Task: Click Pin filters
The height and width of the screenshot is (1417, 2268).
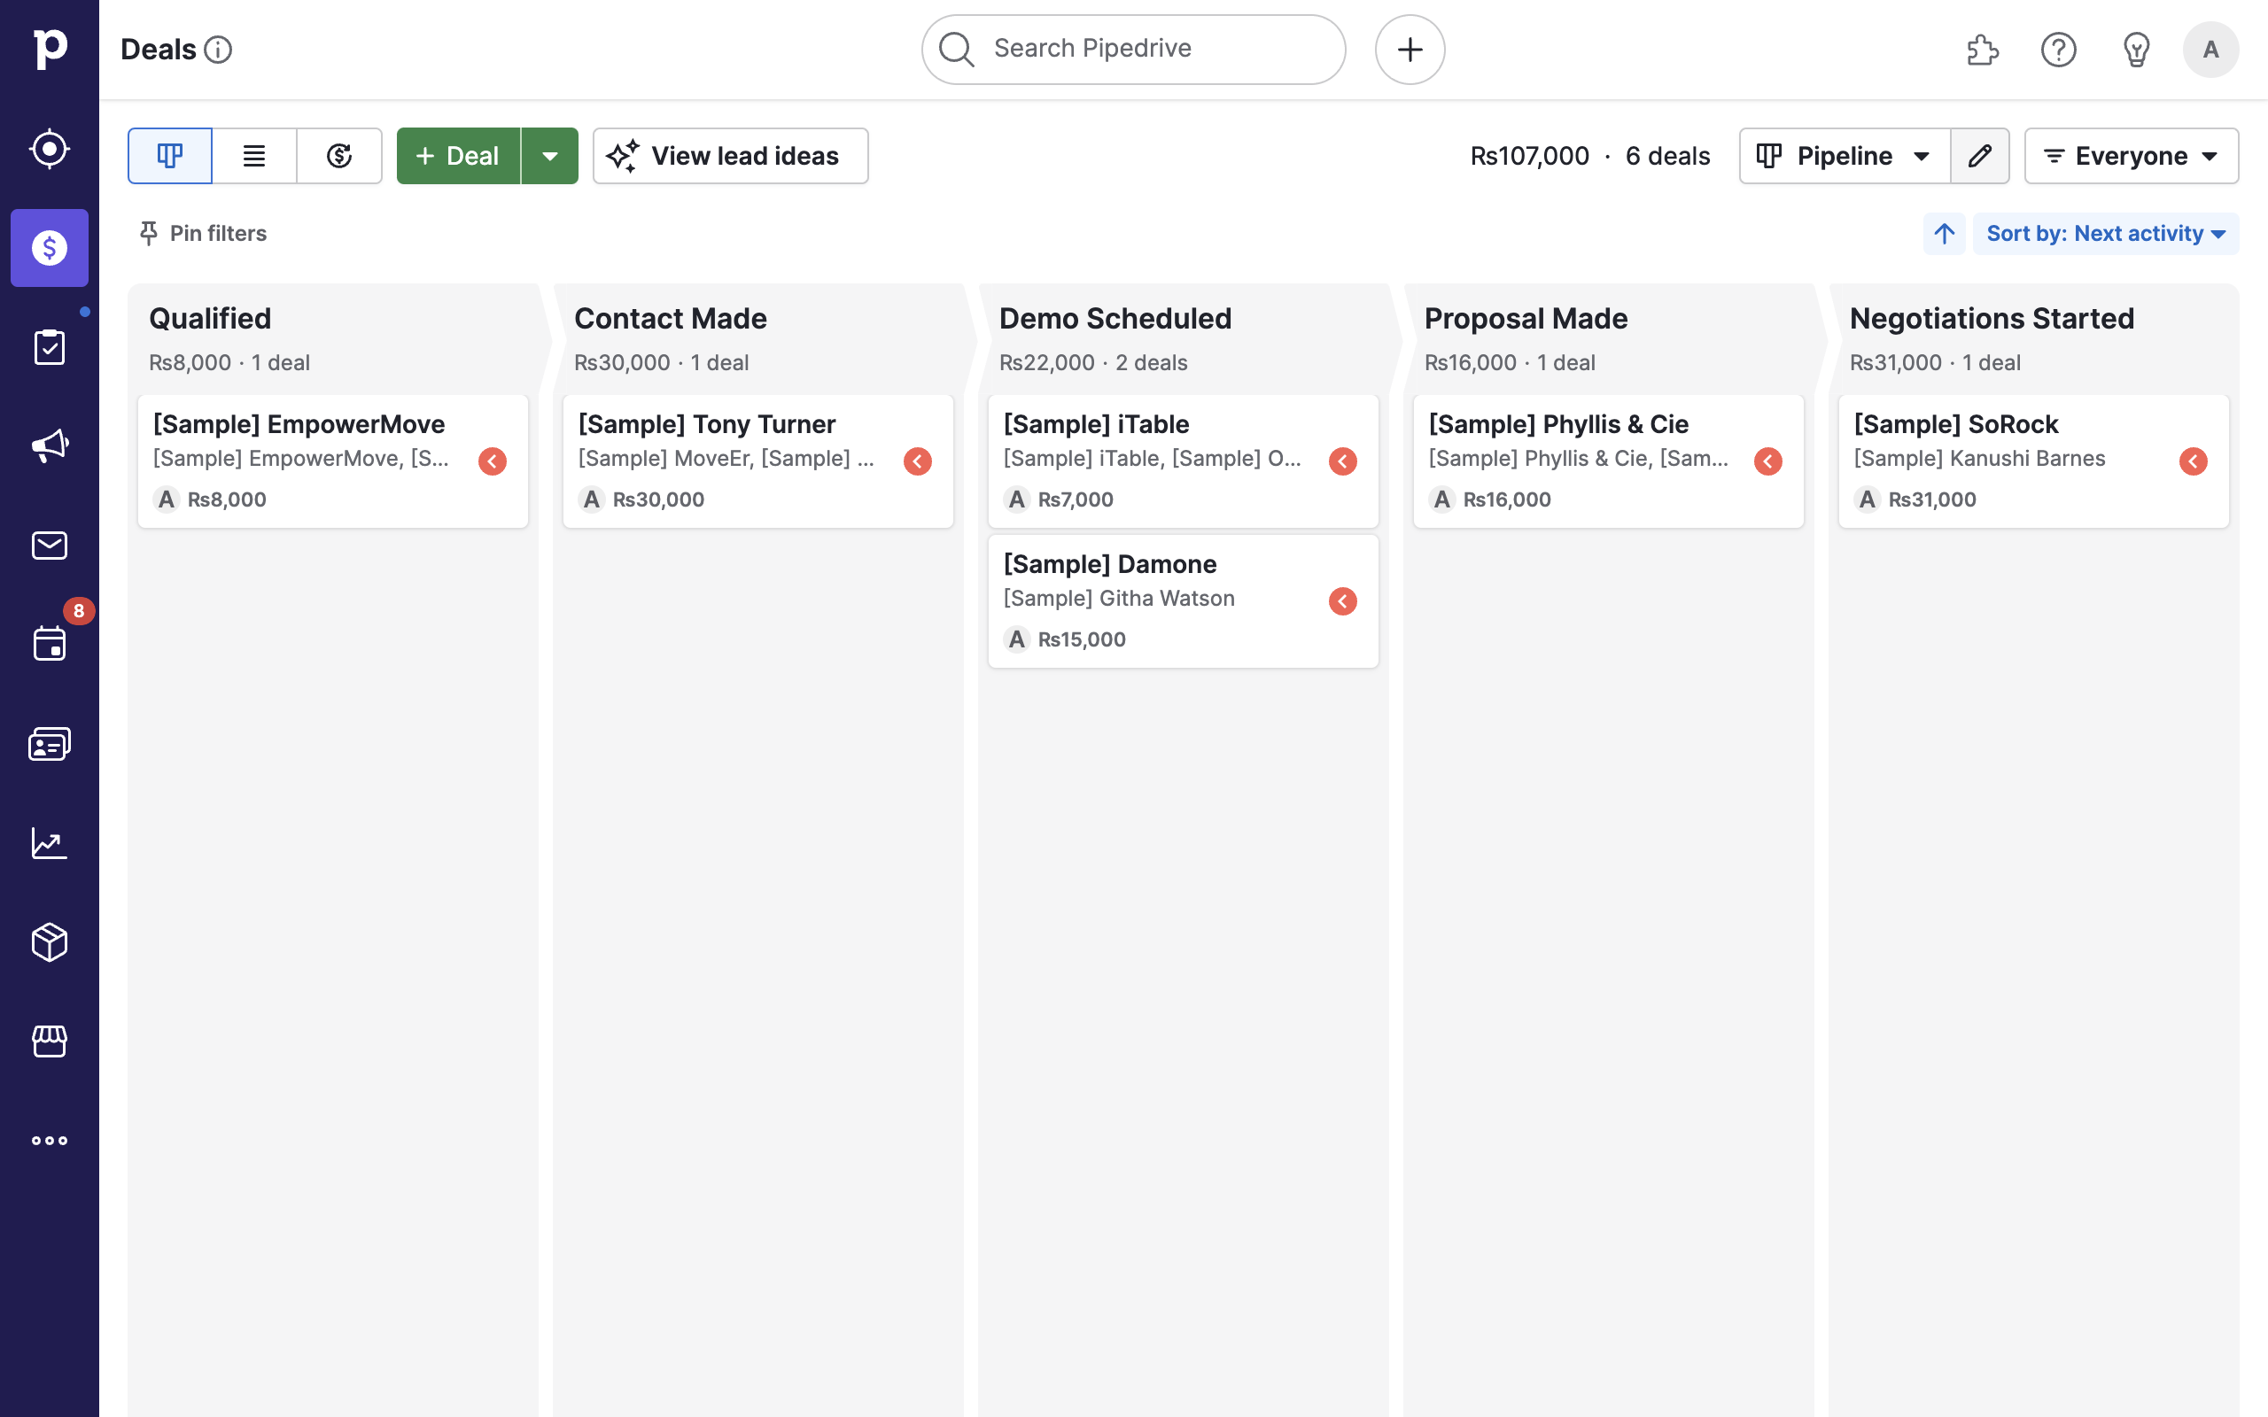Action: [x=202, y=233]
